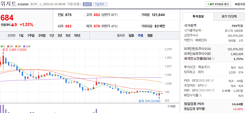Show the 월봉 candlestick chart

[150, 36]
